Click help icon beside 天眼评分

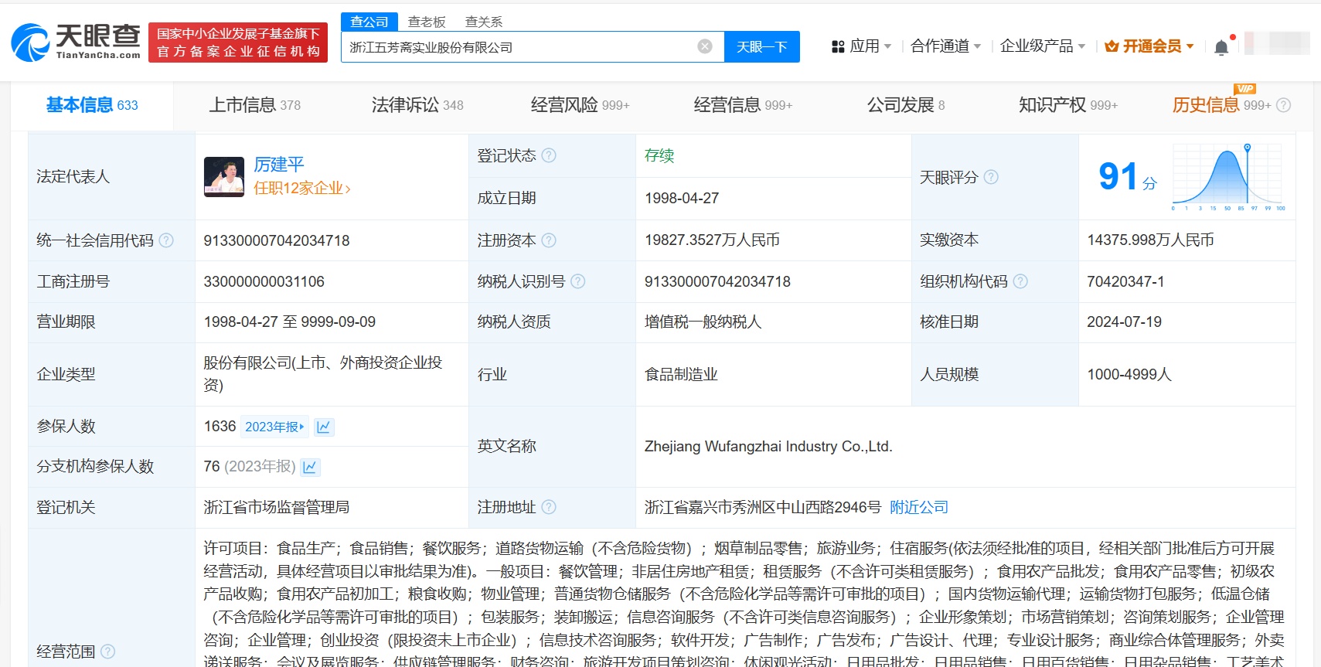point(991,177)
